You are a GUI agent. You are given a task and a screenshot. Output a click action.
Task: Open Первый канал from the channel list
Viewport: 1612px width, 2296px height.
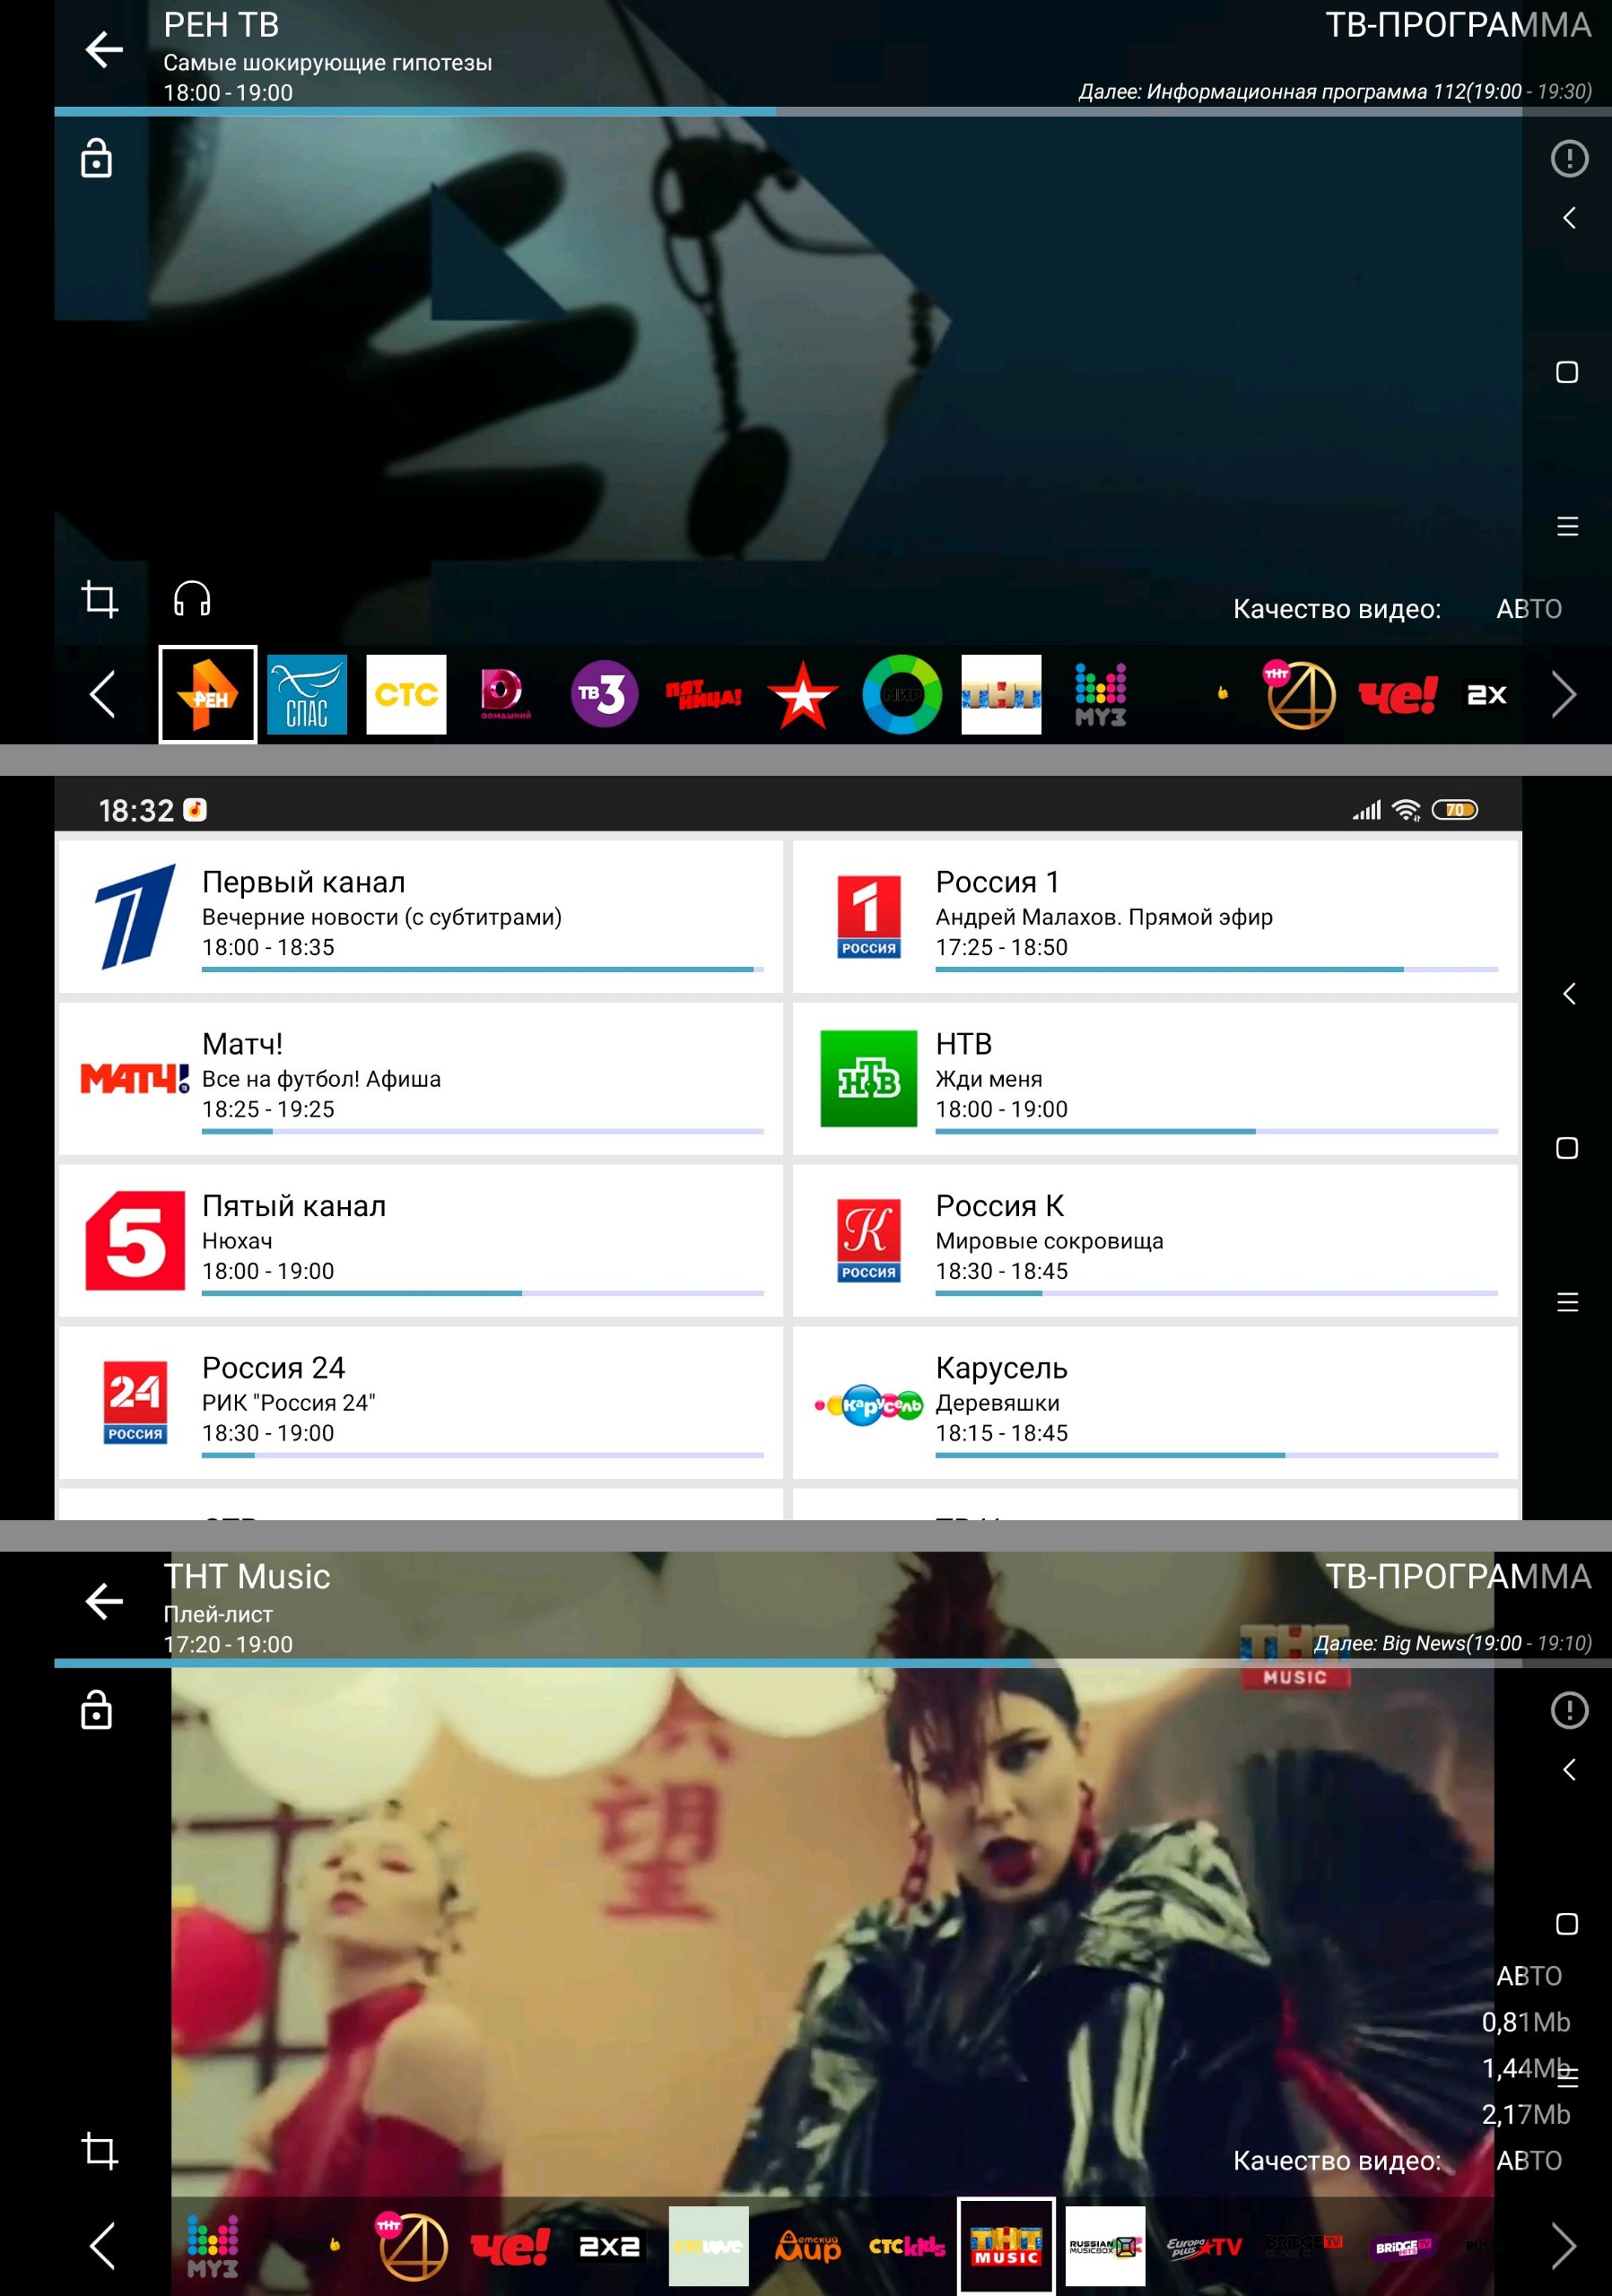[x=421, y=916]
